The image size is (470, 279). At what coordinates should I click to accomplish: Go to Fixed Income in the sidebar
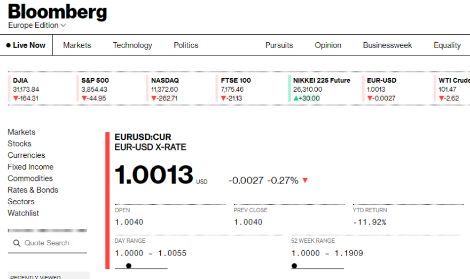tap(30, 167)
